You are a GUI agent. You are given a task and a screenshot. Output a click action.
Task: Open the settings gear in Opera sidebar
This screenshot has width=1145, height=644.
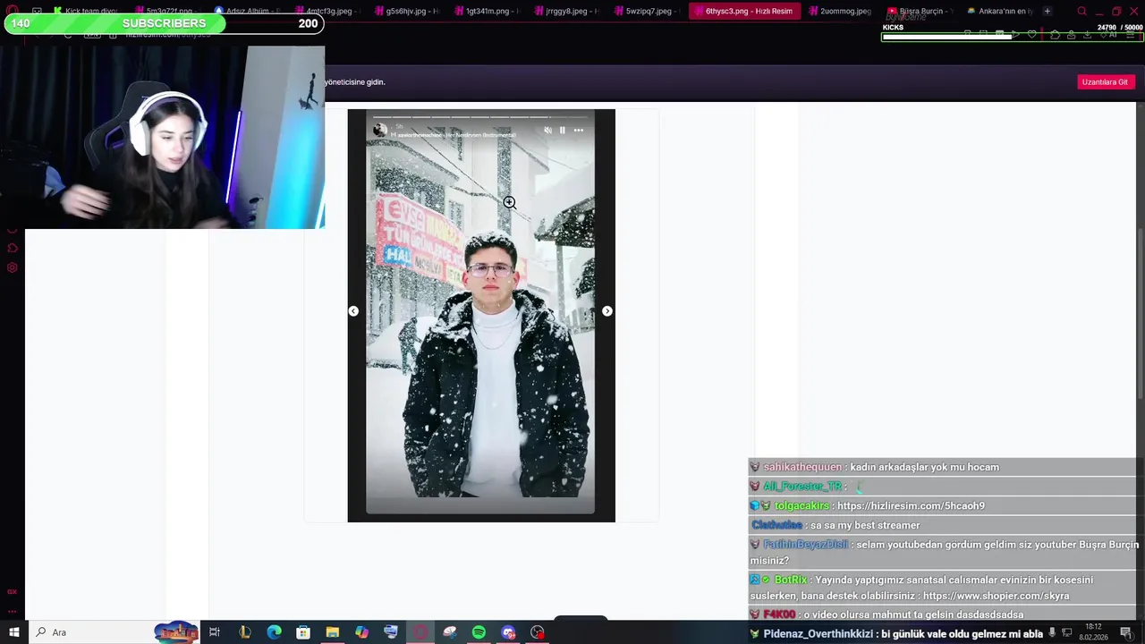click(x=13, y=267)
